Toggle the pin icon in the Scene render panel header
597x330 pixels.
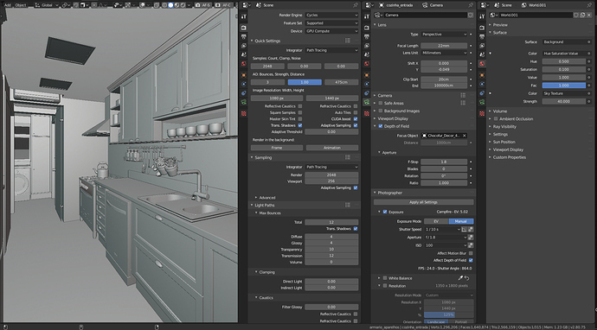[x=356, y=5]
